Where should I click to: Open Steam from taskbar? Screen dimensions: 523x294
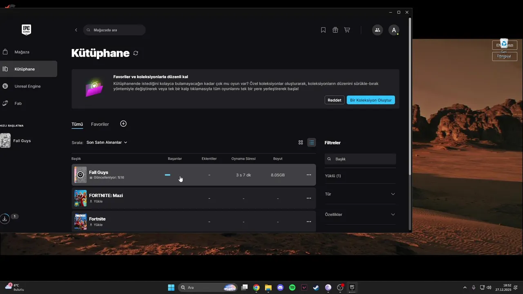click(316, 287)
